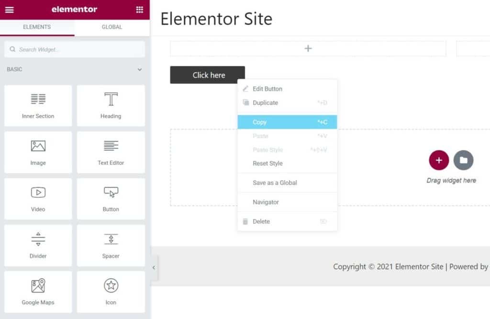The height and width of the screenshot is (319, 490).
Task: Open the template library folder button
Action: point(463,160)
